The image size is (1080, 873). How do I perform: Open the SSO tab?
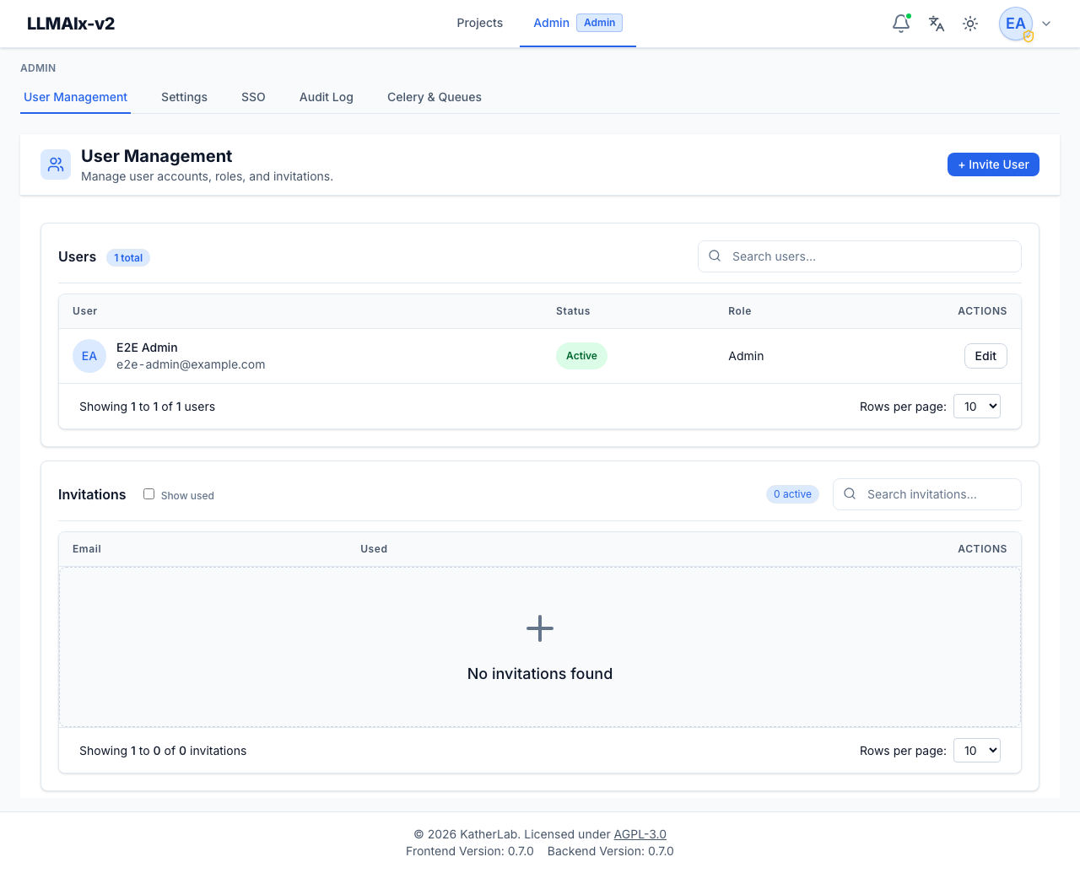pos(253,97)
